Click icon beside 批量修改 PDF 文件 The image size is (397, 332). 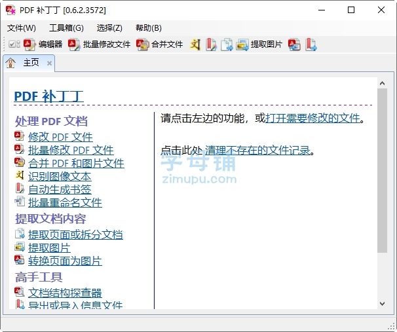click(19, 149)
